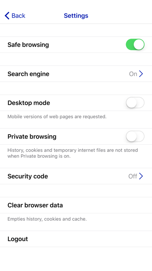Click 'Mobile versions of web pages' description
152x271 pixels.
point(57,117)
